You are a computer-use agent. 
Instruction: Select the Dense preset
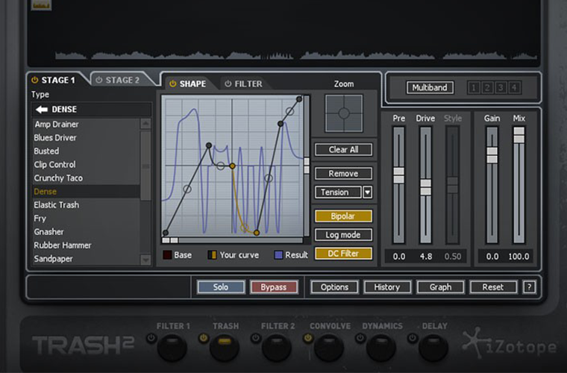[86, 191]
